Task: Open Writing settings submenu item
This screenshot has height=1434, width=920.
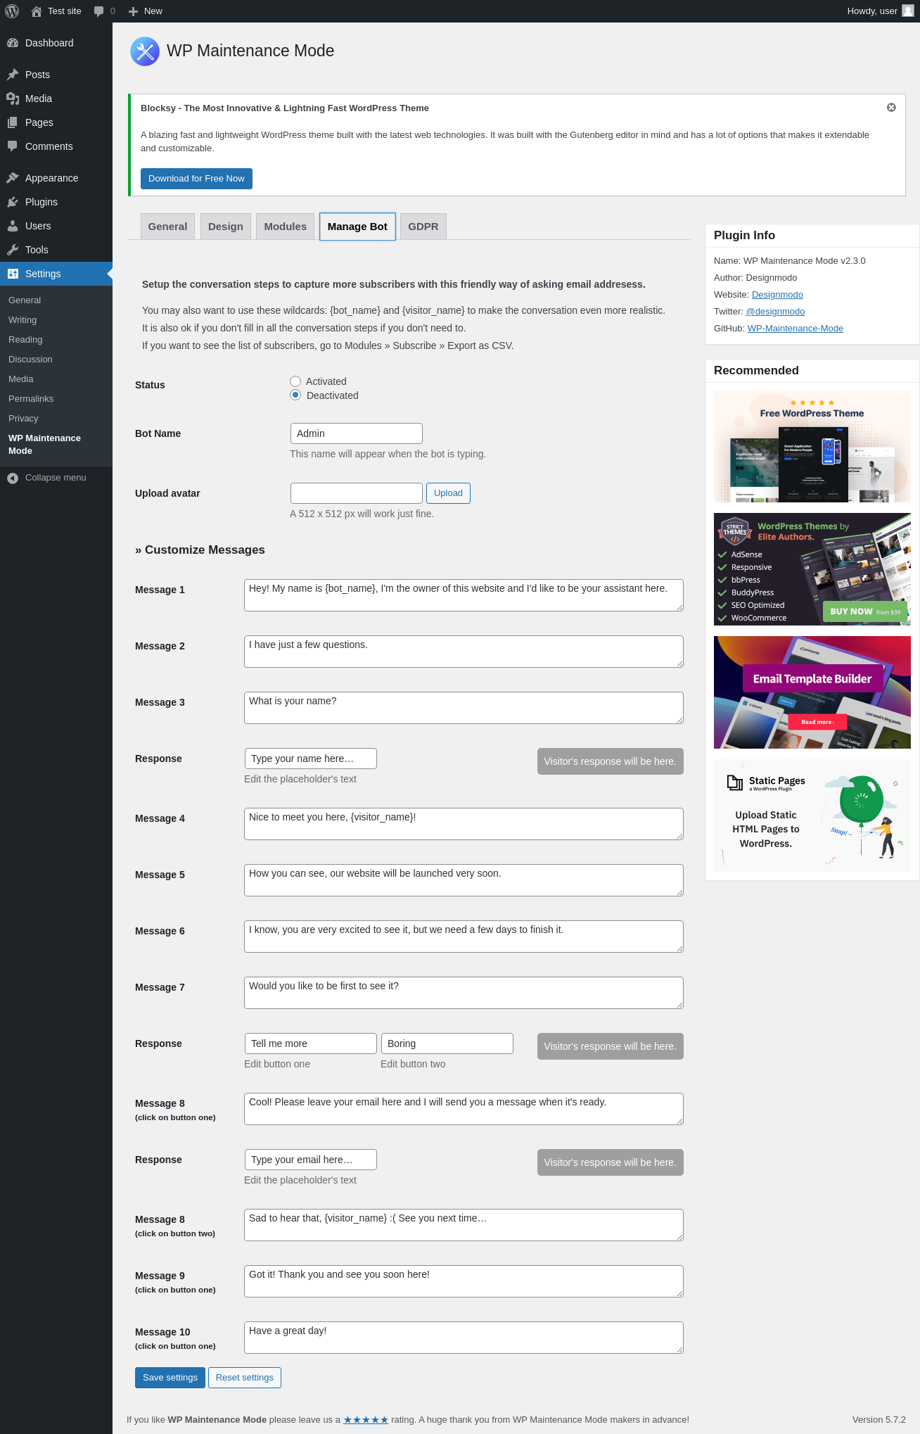Action: tap(23, 320)
